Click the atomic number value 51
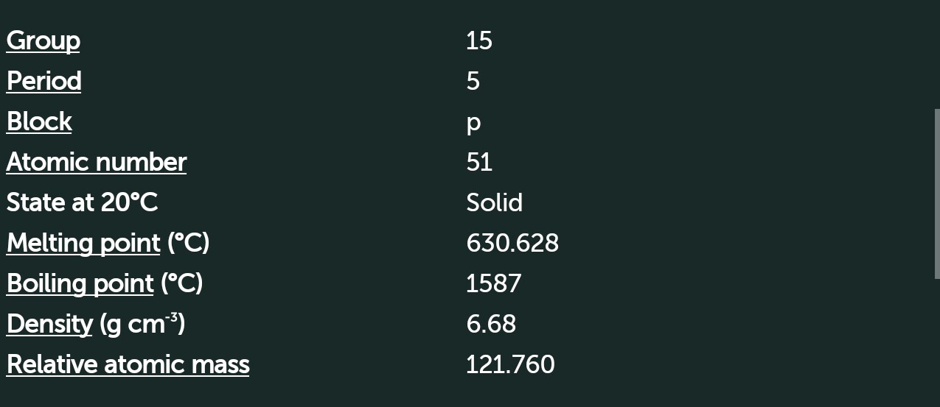This screenshot has width=940, height=407. coord(478,162)
